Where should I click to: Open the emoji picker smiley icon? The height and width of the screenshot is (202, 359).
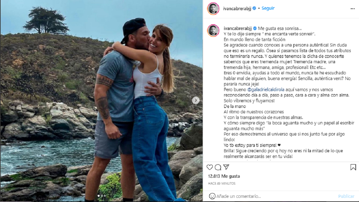[212, 196]
